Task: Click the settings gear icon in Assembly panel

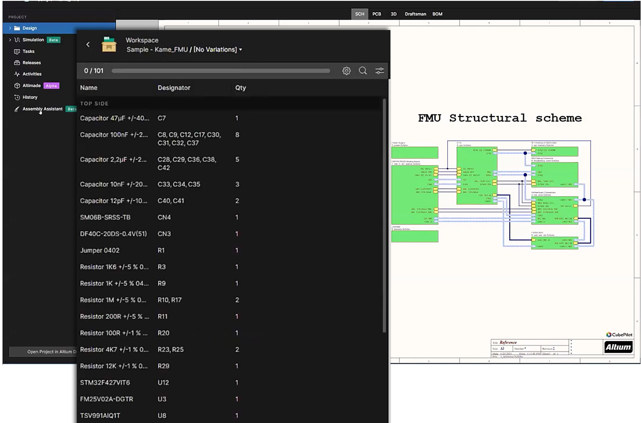Action: coord(346,71)
